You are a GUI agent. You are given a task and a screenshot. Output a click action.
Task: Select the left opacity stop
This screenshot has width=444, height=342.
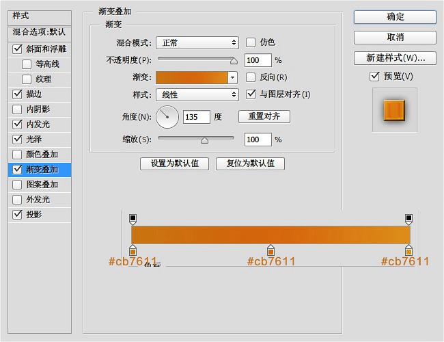pyautogui.click(x=133, y=219)
